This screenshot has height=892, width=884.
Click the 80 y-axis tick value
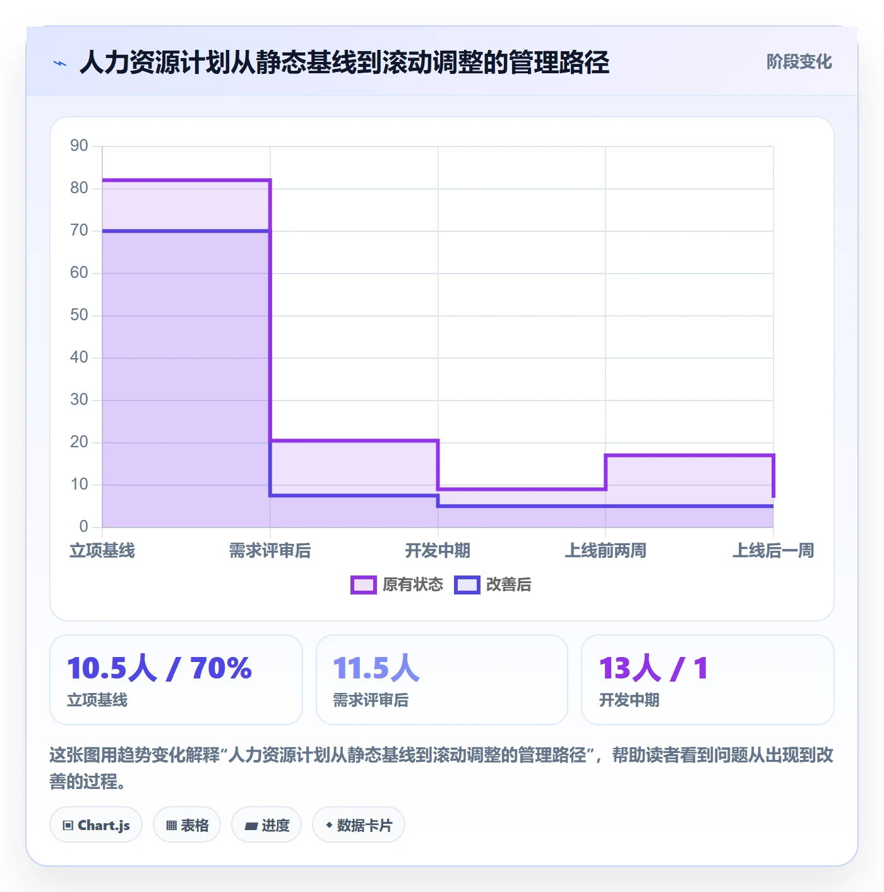click(x=79, y=188)
